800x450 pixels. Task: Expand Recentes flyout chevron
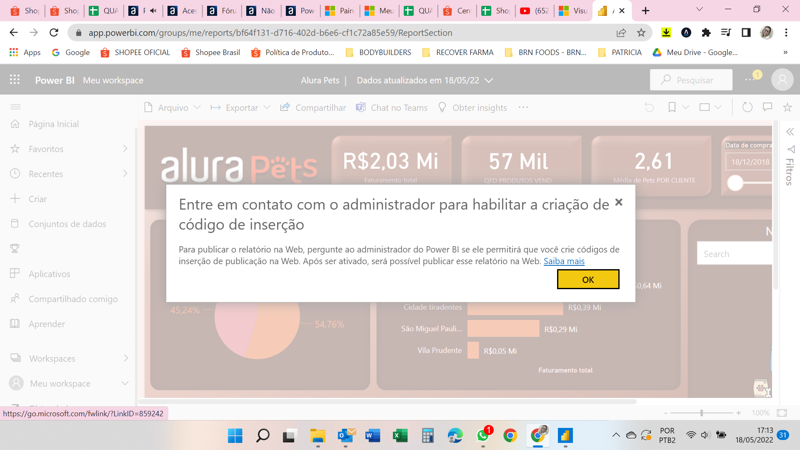125,174
